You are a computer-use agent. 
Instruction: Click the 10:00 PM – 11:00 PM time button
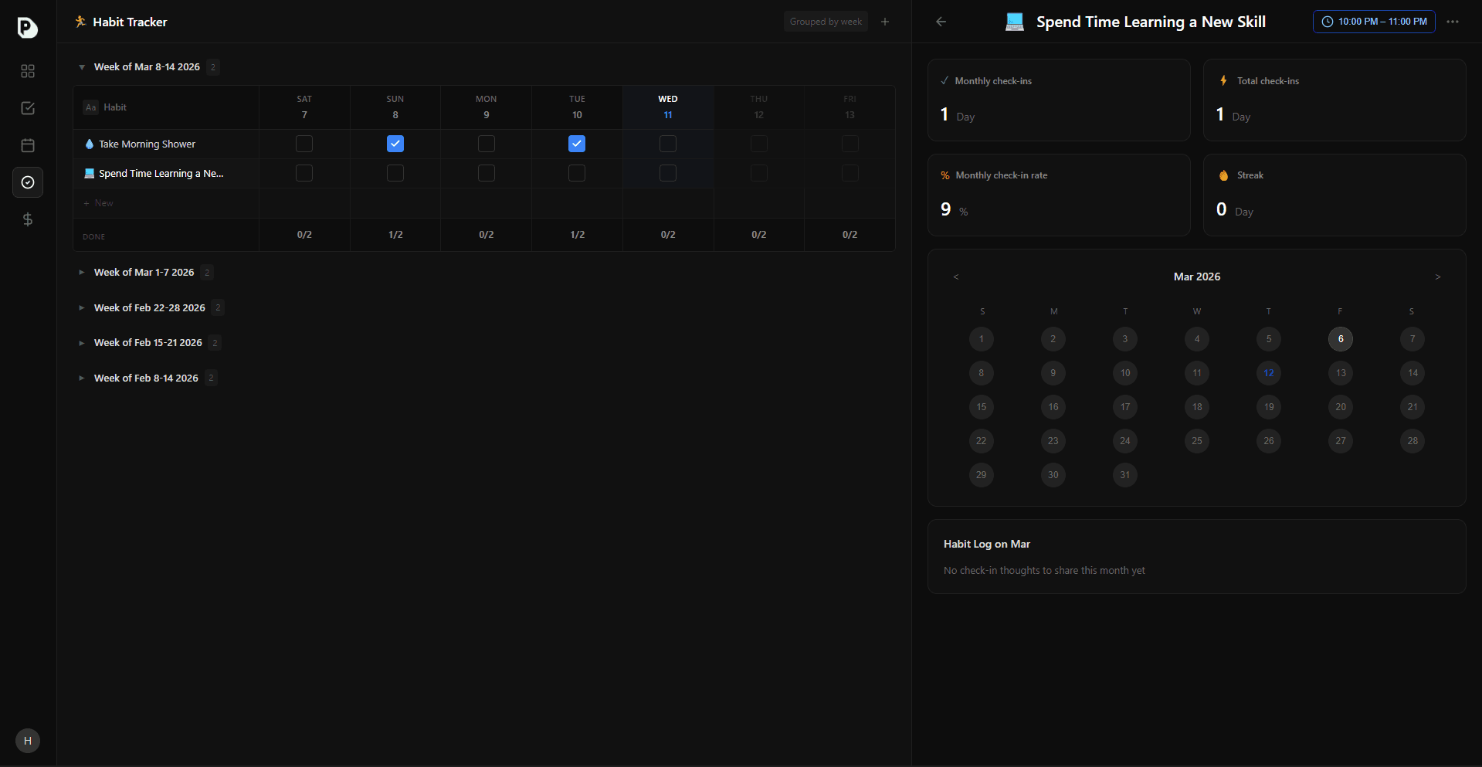click(x=1374, y=22)
